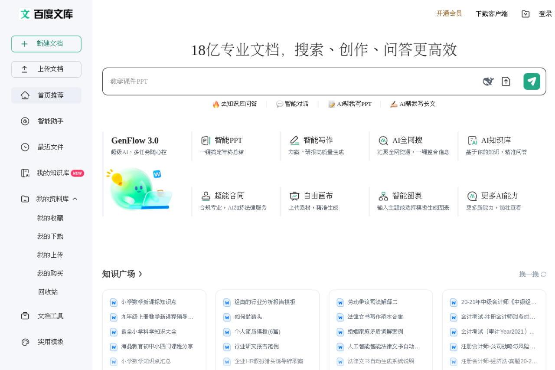
Task: Click the 智能图表 chart icon
Action: tap(383, 196)
